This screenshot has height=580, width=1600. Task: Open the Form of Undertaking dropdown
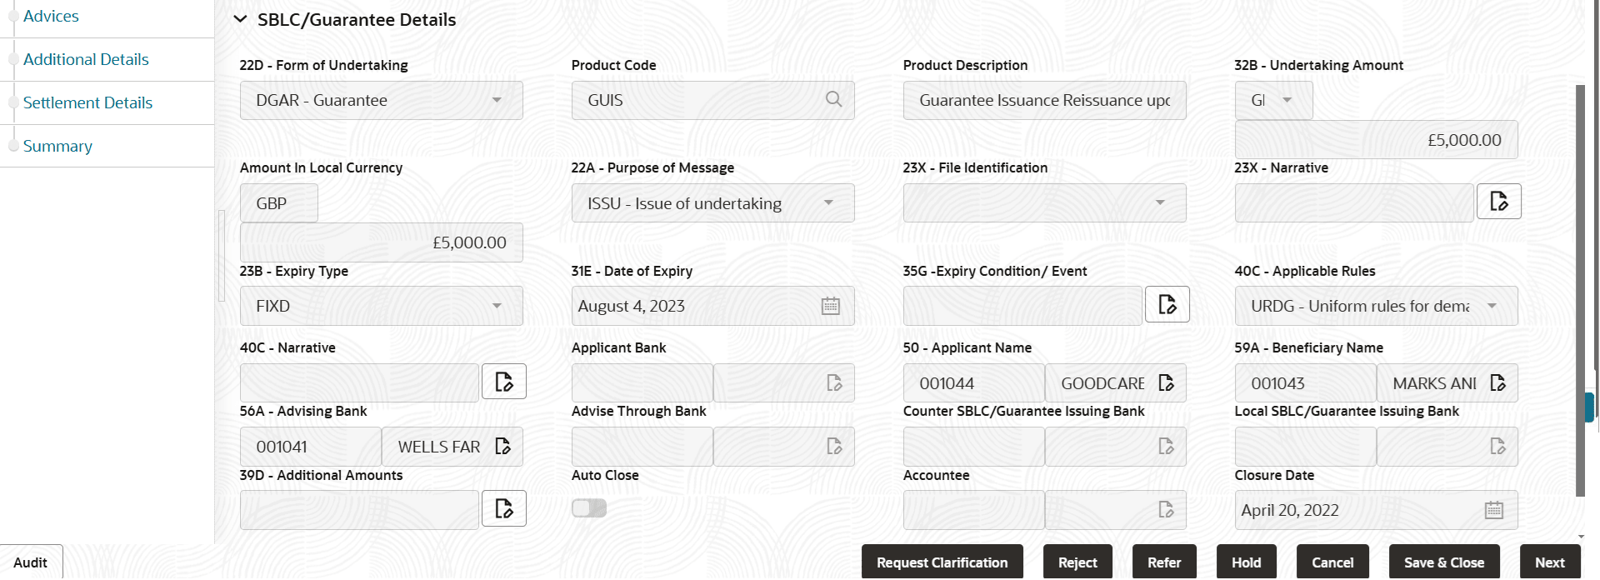[381, 100]
